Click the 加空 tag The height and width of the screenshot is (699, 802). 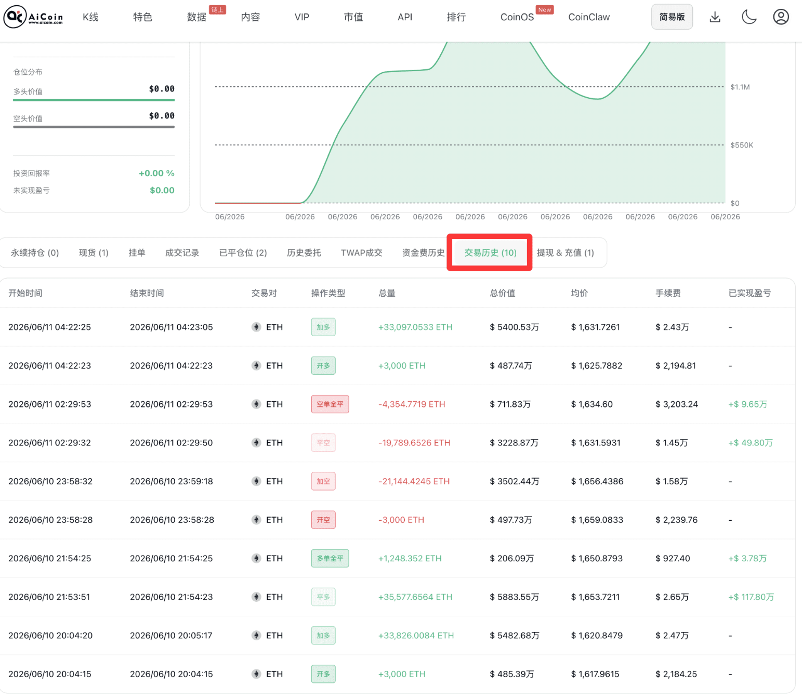click(323, 481)
